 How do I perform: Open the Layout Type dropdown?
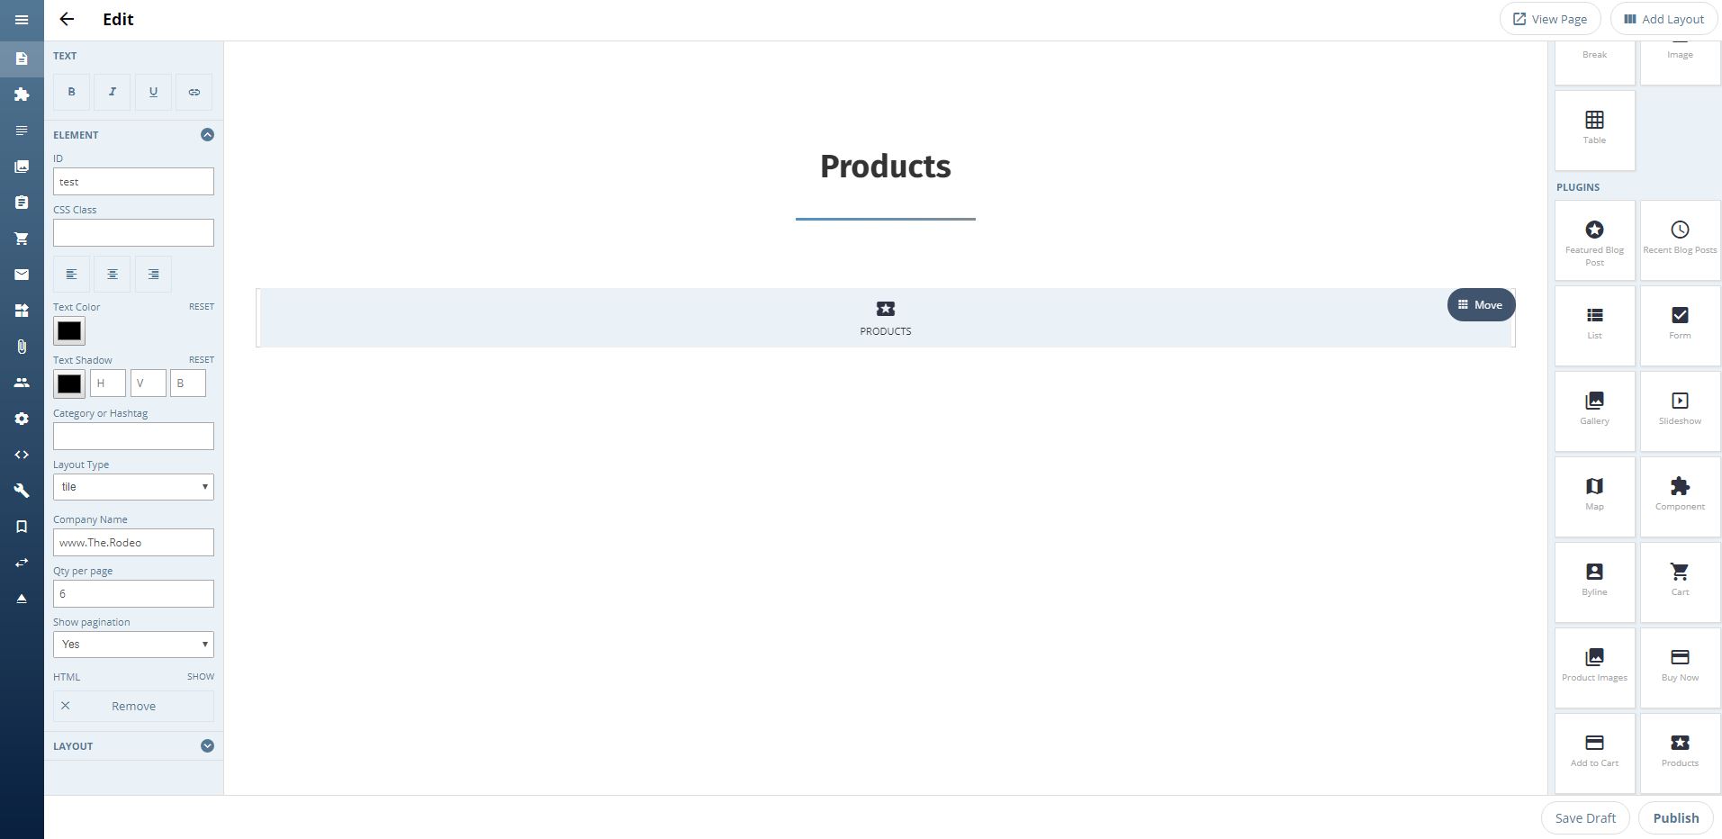[133, 487]
